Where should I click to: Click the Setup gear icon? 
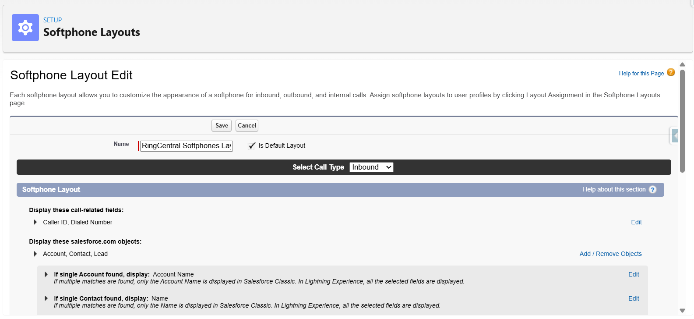pyautogui.click(x=25, y=28)
